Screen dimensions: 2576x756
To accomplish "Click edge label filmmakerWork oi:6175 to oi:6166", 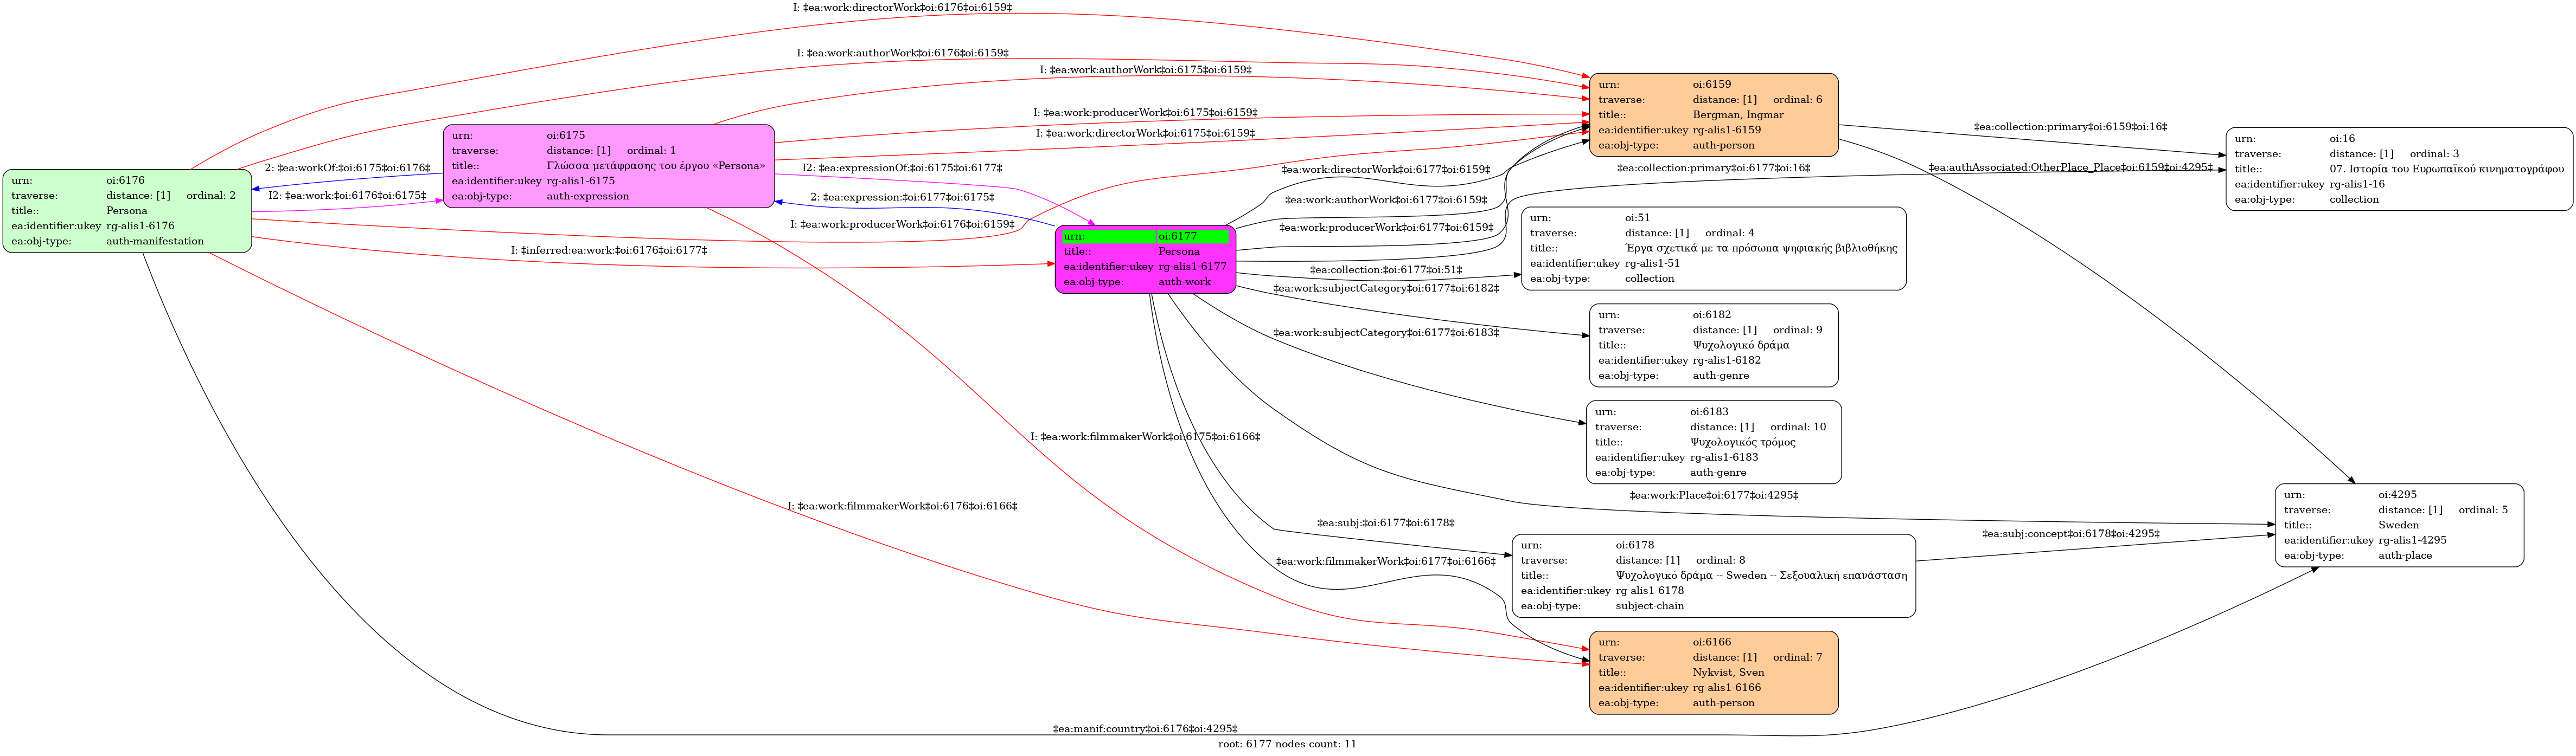I will (1145, 436).
